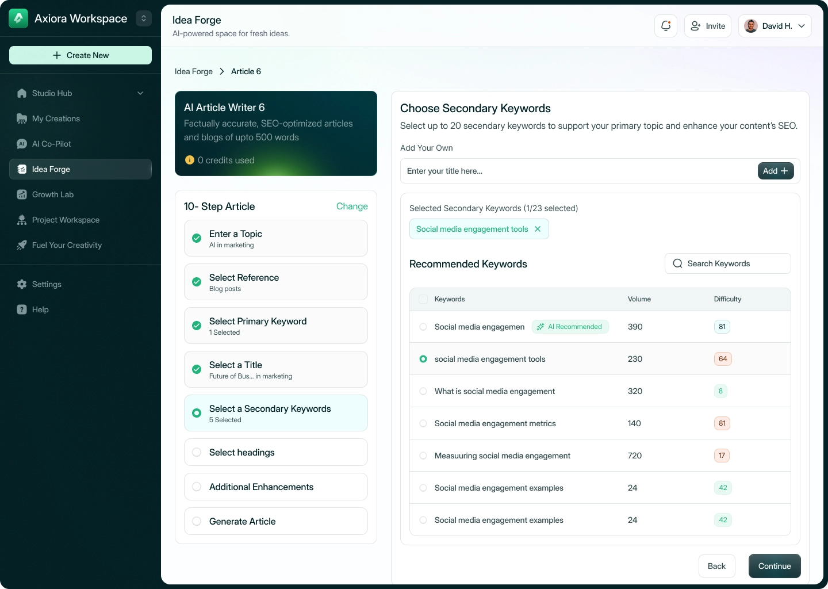828x589 pixels.
Task: Open the workspace switcher arrows
Action: coord(144,18)
